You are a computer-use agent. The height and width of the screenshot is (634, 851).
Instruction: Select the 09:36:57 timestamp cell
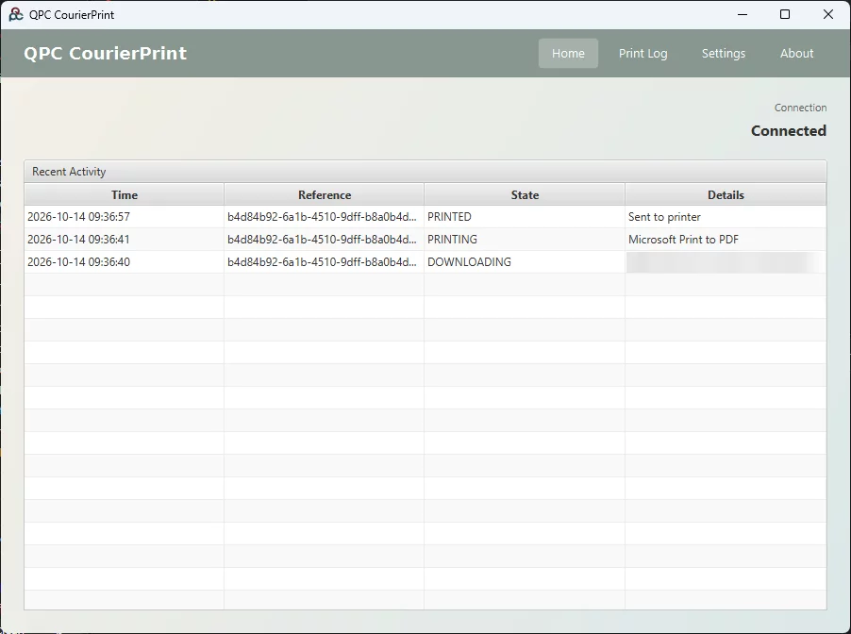point(125,217)
